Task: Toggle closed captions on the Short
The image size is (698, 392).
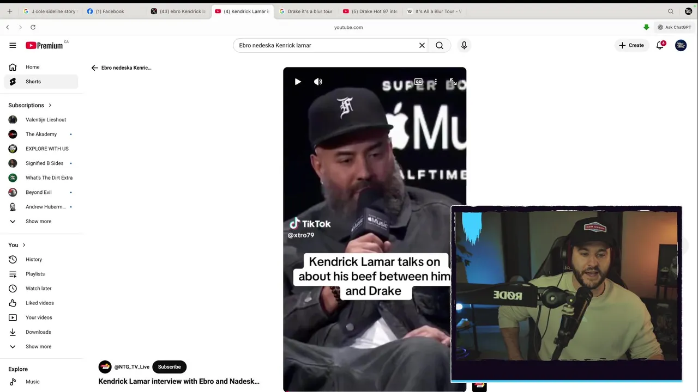Action: pyautogui.click(x=418, y=82)
